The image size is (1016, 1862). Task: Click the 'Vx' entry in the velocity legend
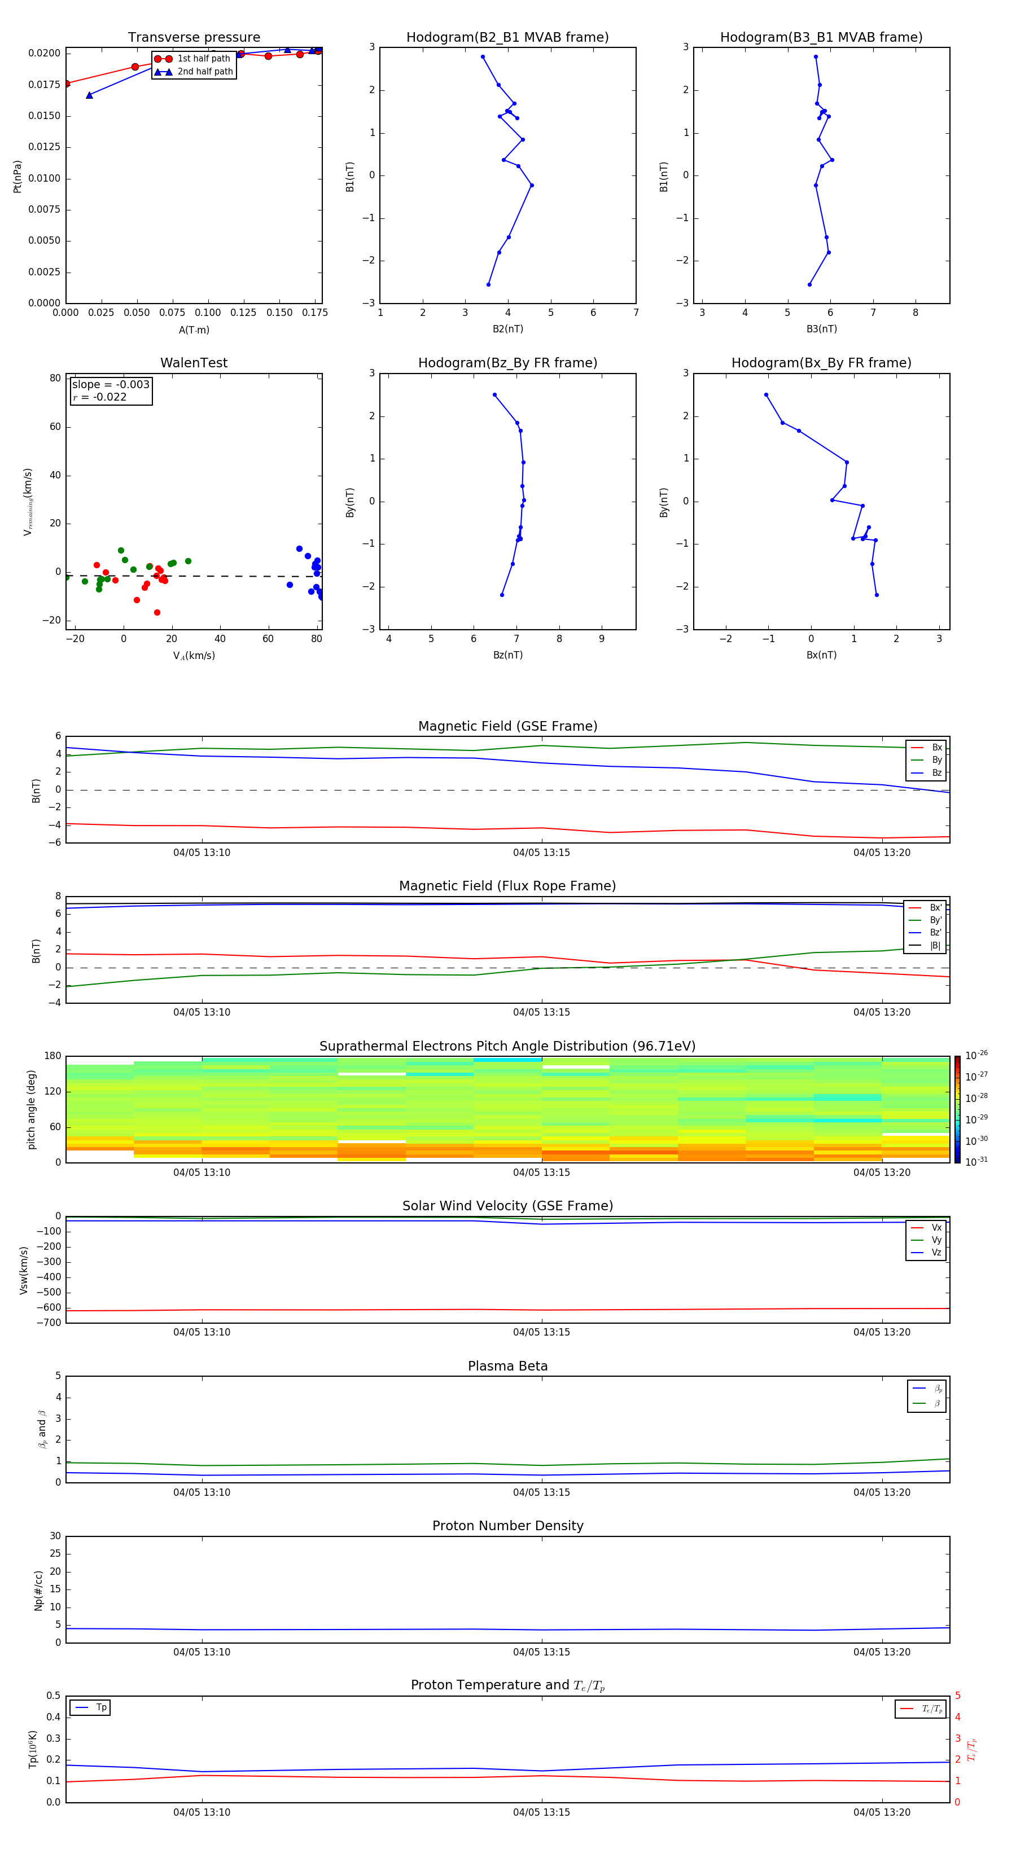tap(926, 1228)
